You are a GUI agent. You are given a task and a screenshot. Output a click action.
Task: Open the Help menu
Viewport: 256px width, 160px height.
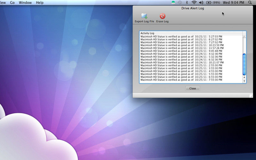[40, 3]
